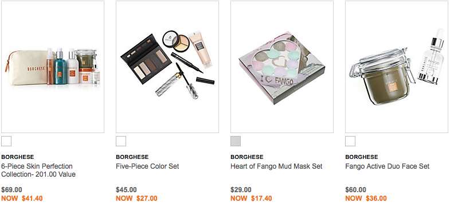
Task: Select white swatch under Fango Active Duo set
Action: pos(350,141)
